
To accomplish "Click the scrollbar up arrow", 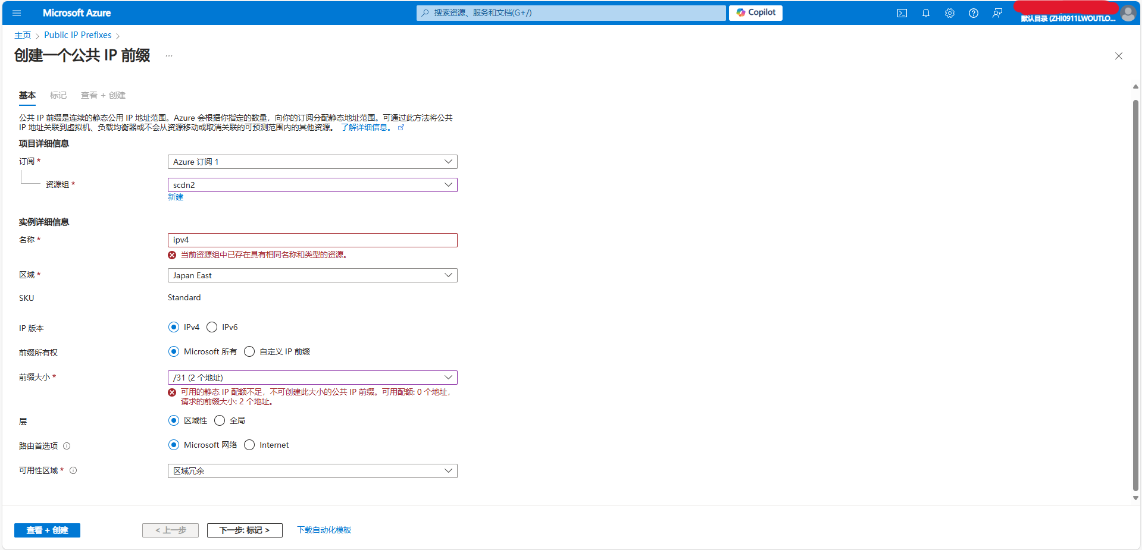I will [1135, 87].
